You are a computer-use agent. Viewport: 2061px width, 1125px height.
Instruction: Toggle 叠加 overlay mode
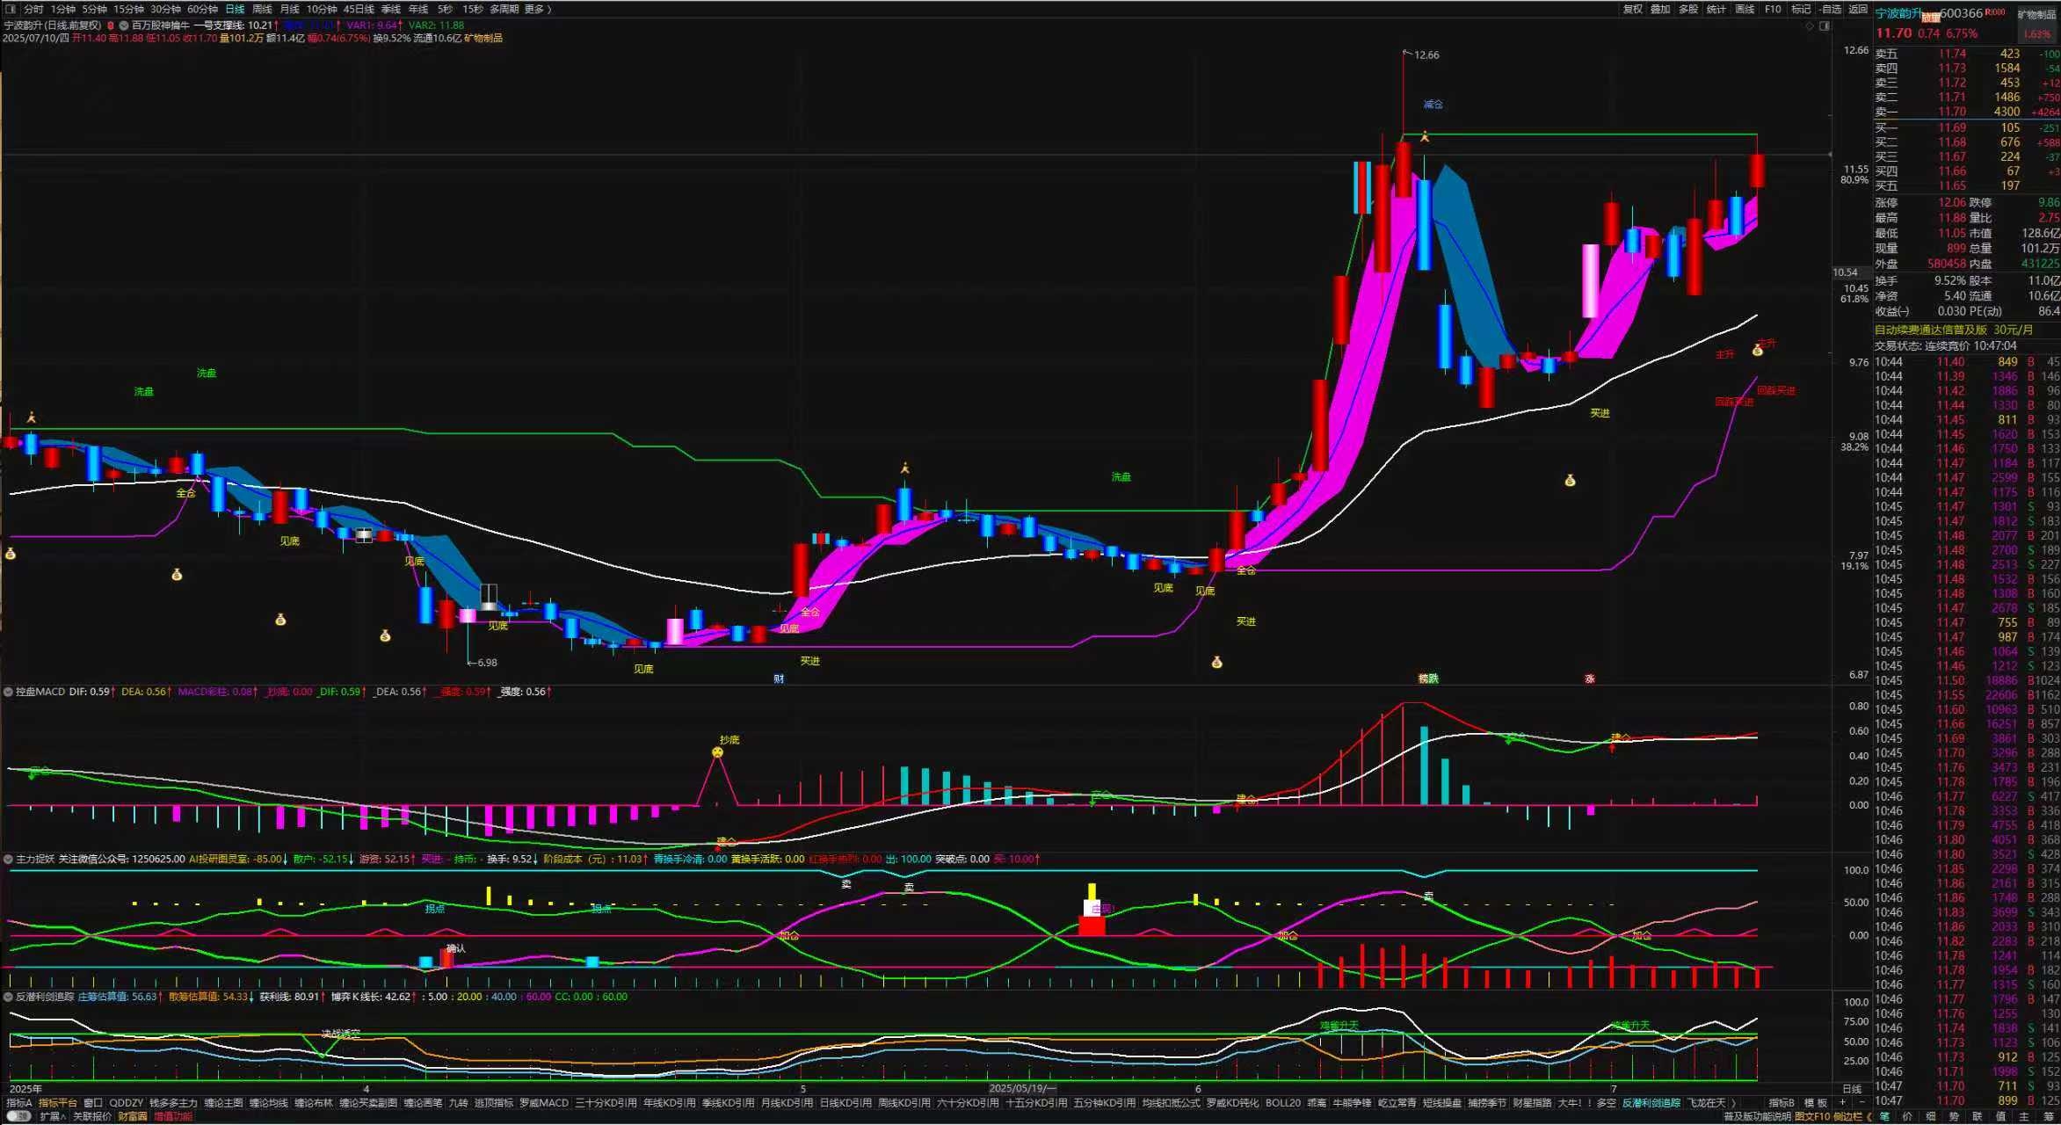(1660, 9)
